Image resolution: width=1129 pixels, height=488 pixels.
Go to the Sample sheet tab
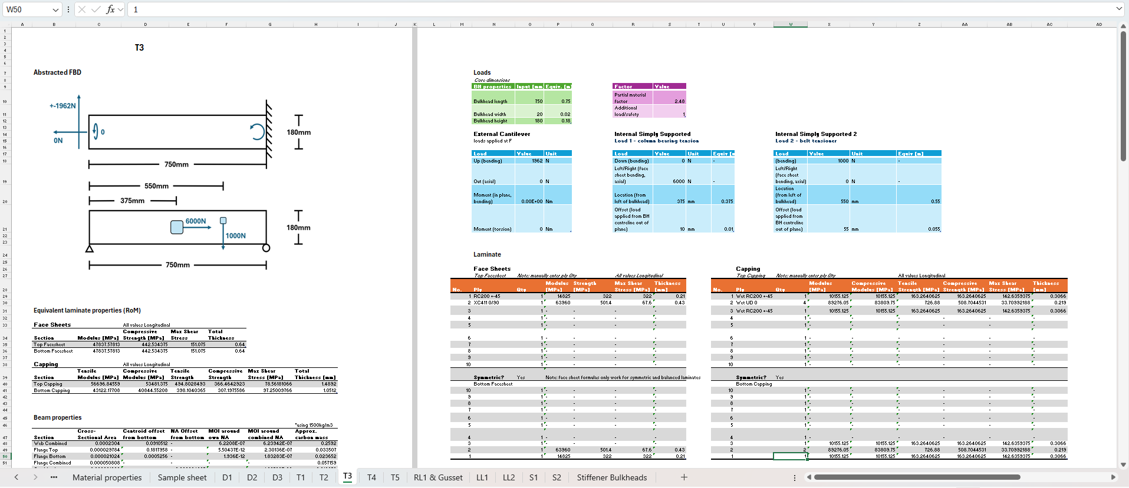182,477
